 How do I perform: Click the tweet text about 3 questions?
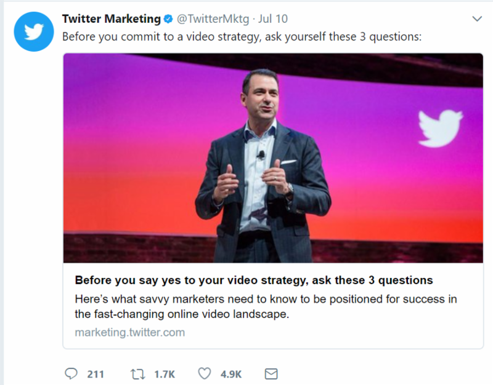(x=242, y=36)
